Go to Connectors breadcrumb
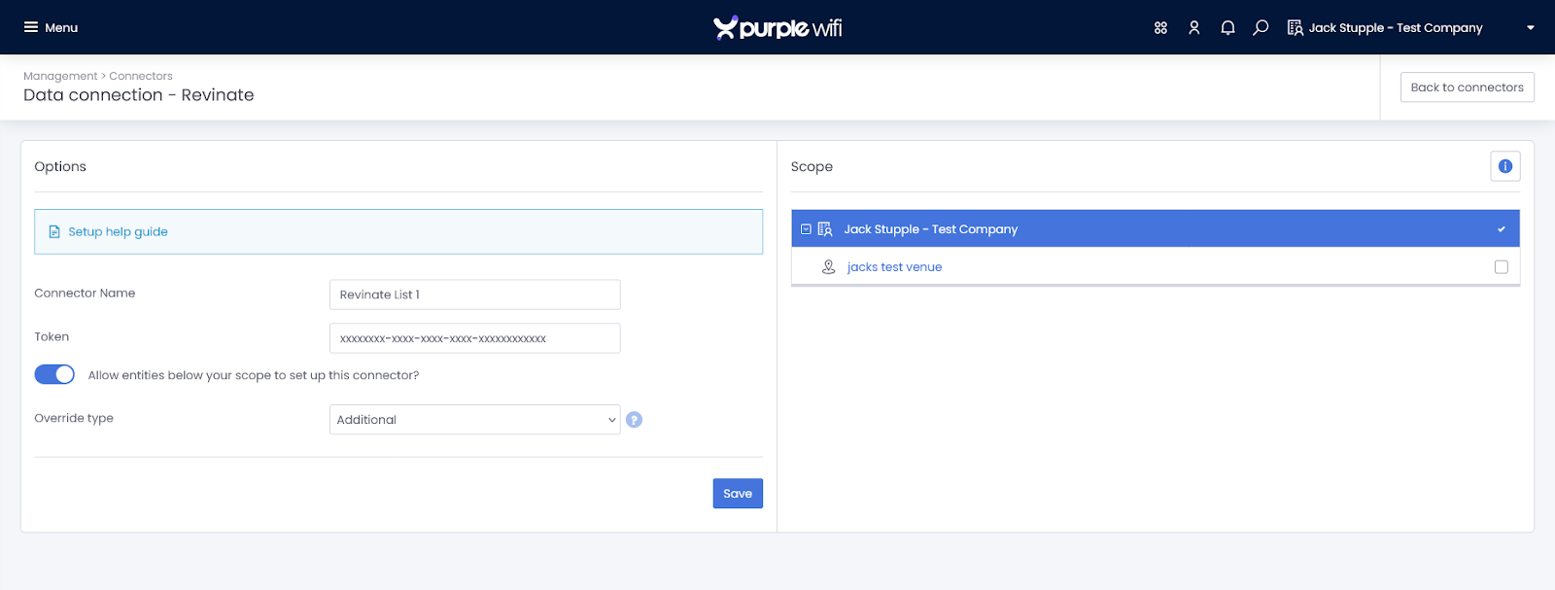 coord(141,76)
